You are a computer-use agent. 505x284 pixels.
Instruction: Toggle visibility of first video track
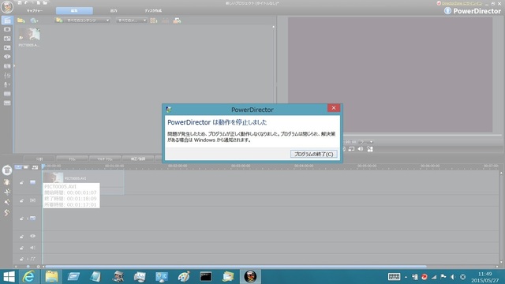pos(33,182)
